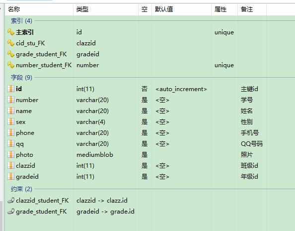295x231 pixels.
Task: Click the clazzid index column value
Action: (86, 43)
